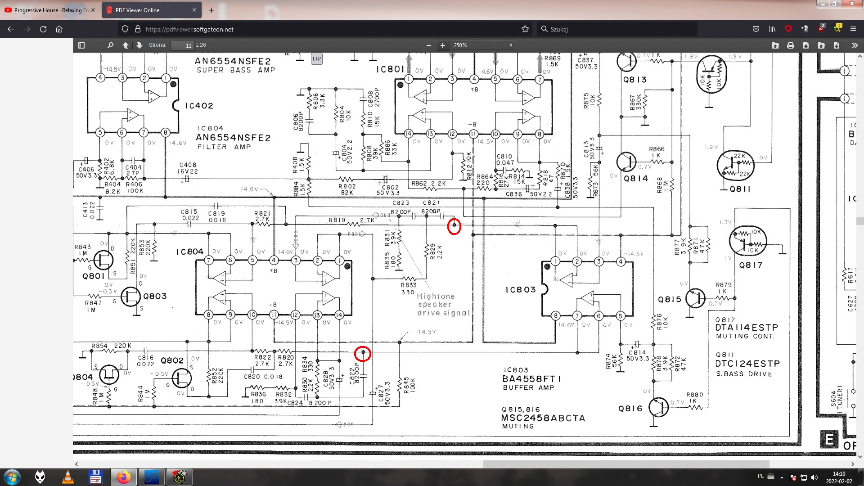Screen dimensions: 864x486
Task: Expand the PDF tools double-chevron menu
Action: click(x=855, y=45)
